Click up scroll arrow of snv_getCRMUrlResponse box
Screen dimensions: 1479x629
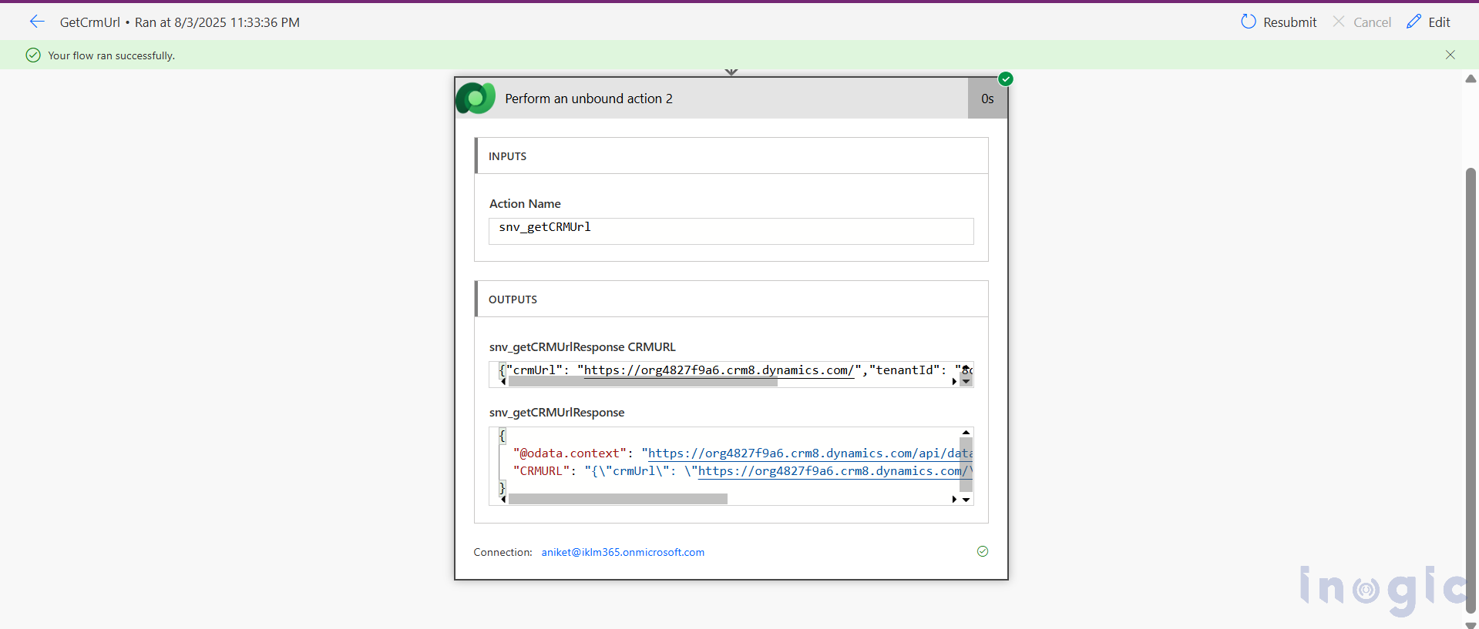(966, 433)
